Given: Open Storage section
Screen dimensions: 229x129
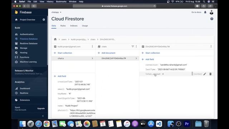Looking at the screenshot, I should point(24,48).
